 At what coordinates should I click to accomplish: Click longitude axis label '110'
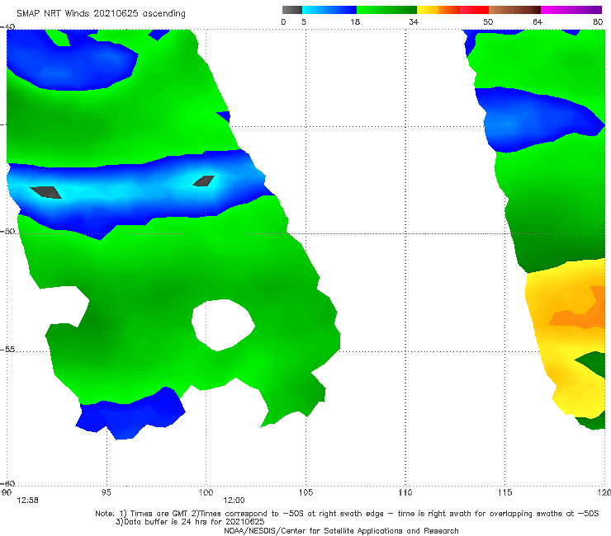coord(405,492)
